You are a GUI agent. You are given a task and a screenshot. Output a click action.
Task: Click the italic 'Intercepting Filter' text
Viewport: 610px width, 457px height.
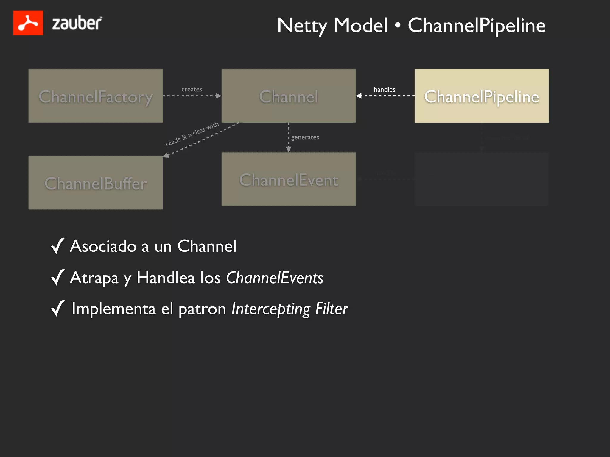tap(290, 309)
